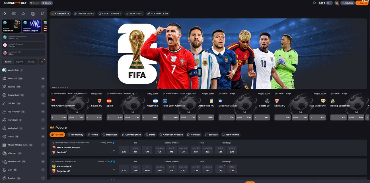Open favorites star icon in sidebar
Viewport: 370px width, 183px height.
[x=23, y=14]
